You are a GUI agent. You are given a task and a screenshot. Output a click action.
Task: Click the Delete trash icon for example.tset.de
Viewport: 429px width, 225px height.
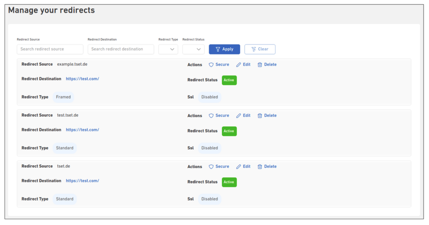(x=260, y=65)
